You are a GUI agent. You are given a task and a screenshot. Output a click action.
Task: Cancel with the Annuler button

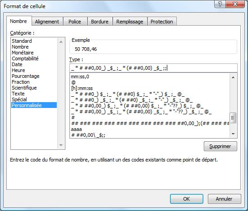coord(224,199)
